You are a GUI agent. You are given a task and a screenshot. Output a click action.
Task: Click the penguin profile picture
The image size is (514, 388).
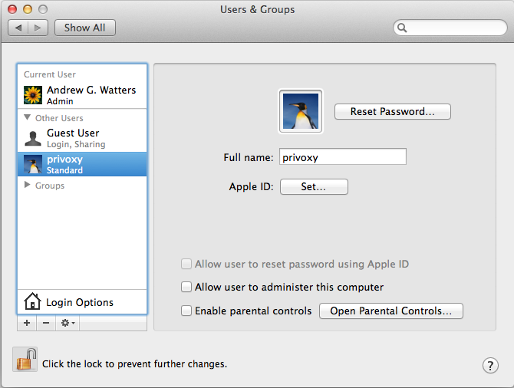pos(301,111)
